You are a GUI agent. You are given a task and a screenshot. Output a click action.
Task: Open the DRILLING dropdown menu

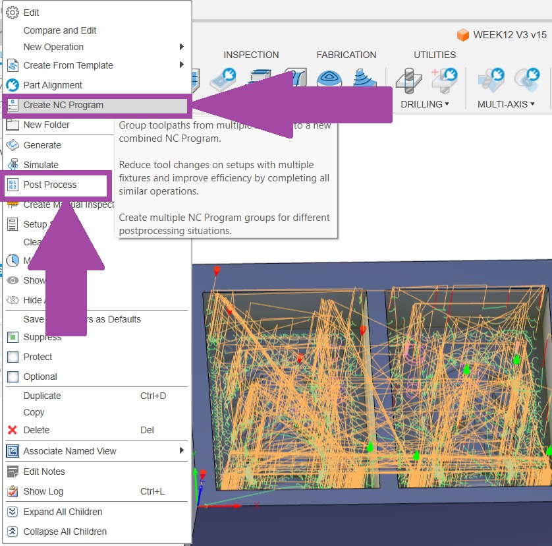[x=425, y=104]
